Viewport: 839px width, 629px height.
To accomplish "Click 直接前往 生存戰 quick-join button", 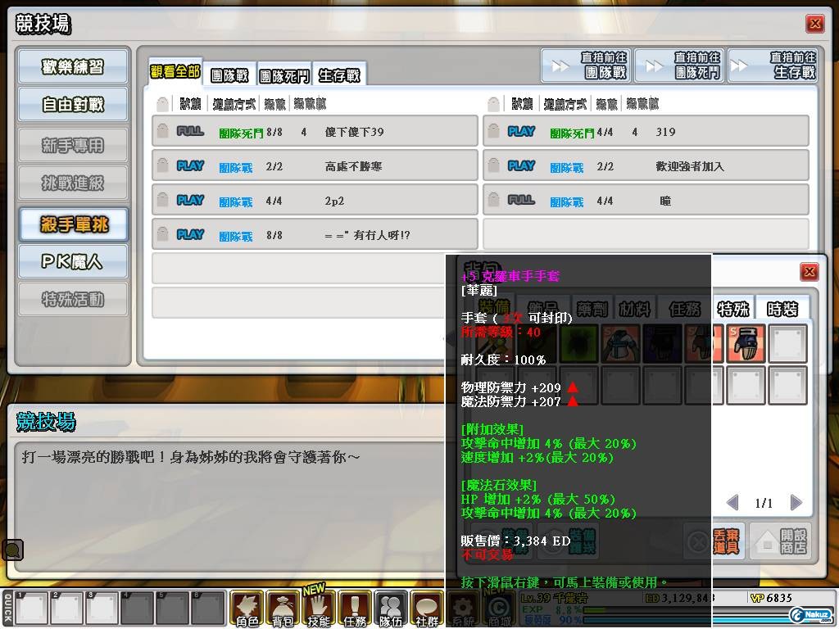I will tap(773, 66).
